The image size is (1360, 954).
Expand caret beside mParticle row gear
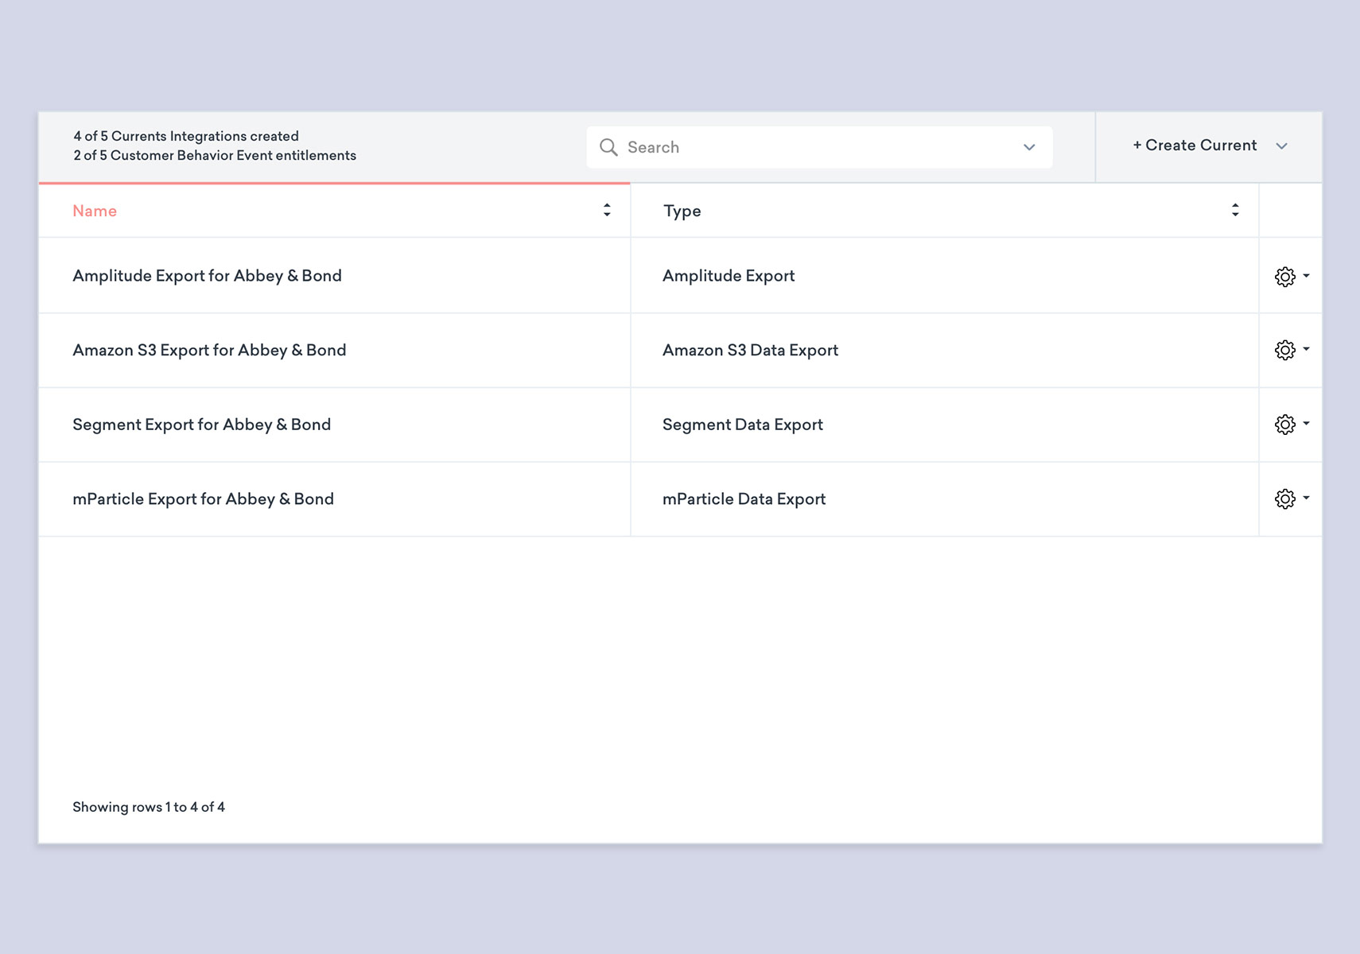click(x=1306, y=498)
